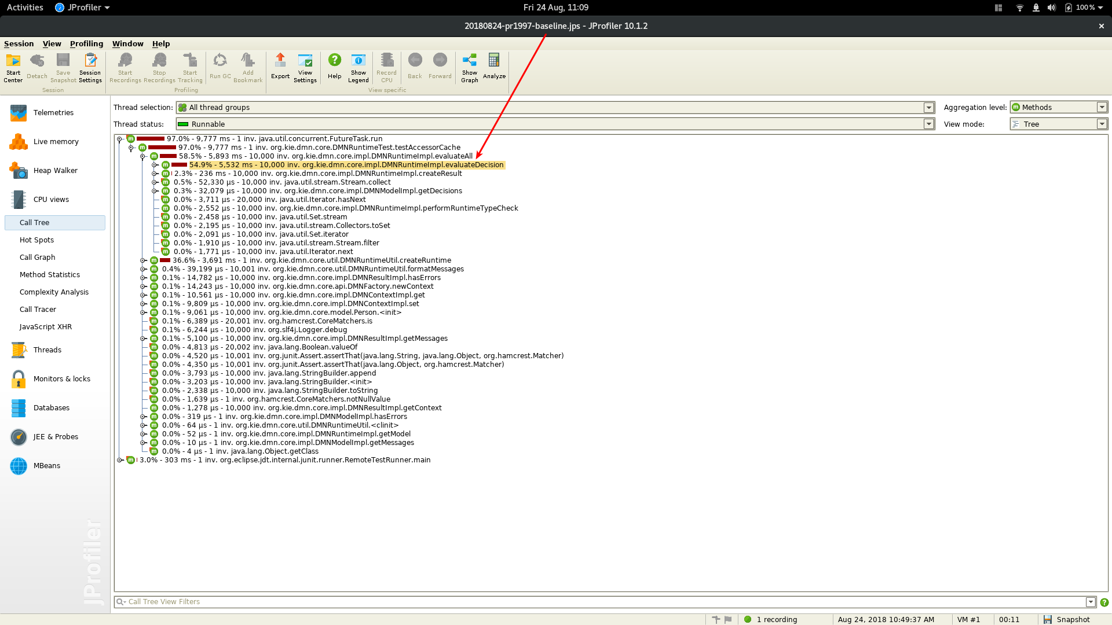Open the Heap Walker section
This screenshot has width=1112, height=625.
(55, 171)
